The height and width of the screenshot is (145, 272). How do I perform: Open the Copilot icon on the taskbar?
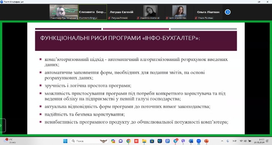(x=113, y=141)
